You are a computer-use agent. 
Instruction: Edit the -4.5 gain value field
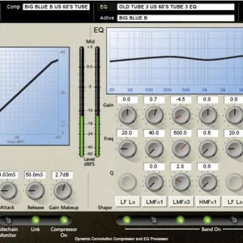(181, 100)
